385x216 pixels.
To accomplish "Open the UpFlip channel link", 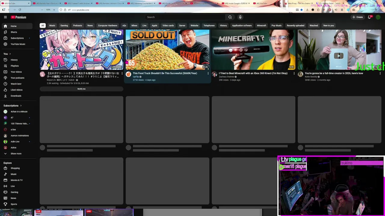I will click(136, 77).
